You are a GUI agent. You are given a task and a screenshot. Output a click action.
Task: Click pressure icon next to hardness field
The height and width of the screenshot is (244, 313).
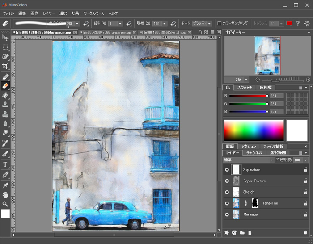coord(129,24)
